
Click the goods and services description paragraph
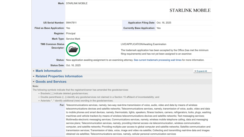click(x=137, y=119)
